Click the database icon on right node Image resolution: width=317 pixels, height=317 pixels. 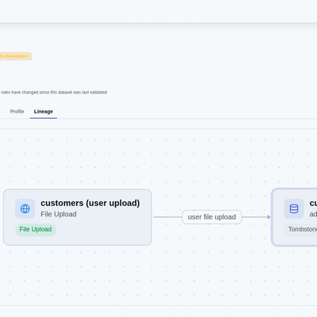tap(294, 208)
